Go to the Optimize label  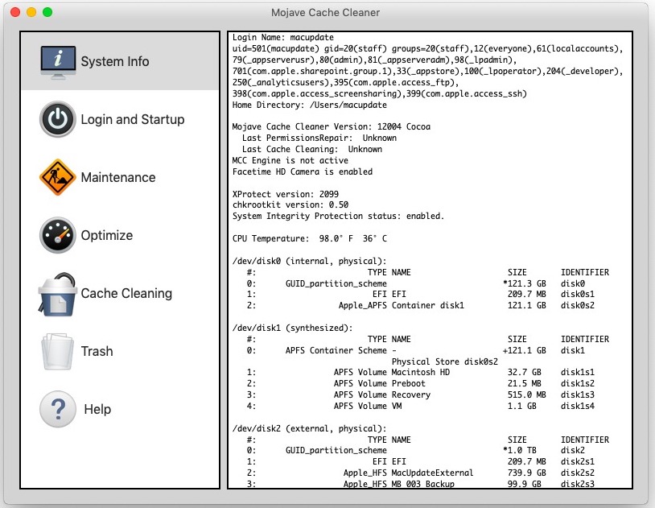pos(107,235)
